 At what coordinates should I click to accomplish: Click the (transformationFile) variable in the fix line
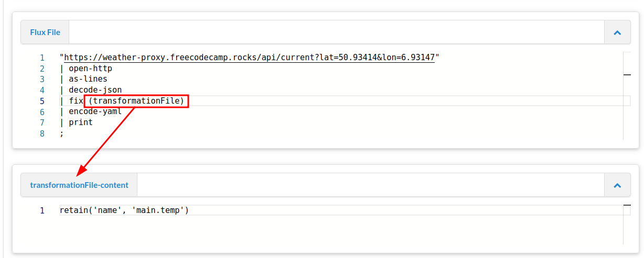click(136, 100)
